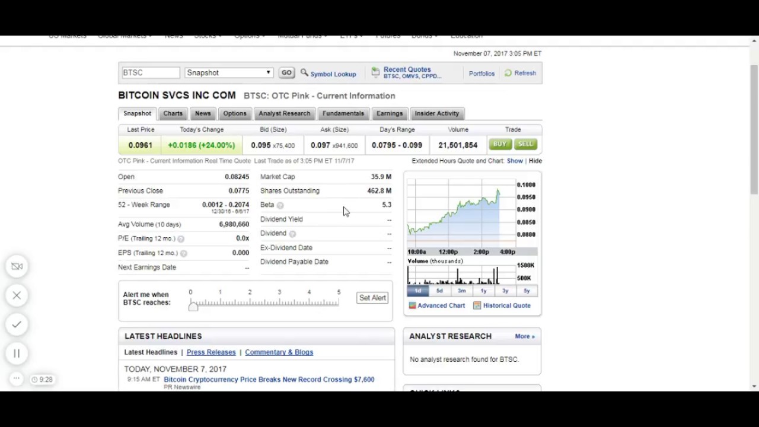Image resolution: width=759 pixels, height=427 pixels.
Task: Click the green BUY button
Action: (x=499, y=144)
